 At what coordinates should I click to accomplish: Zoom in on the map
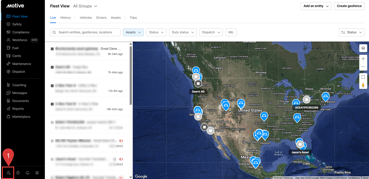click(x=363, y=59)
